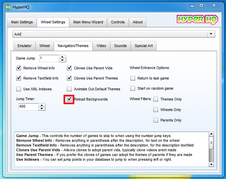Check the Wheels Only filter
This screenshot has height=179, width=226.
point(156,110)
